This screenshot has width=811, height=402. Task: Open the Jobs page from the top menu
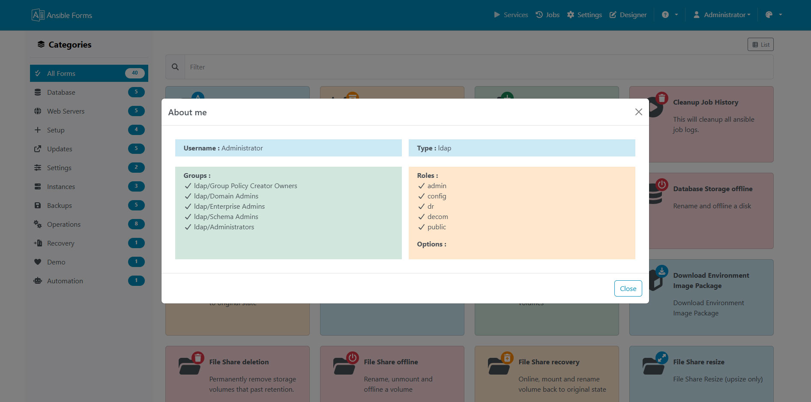(548, 14)
